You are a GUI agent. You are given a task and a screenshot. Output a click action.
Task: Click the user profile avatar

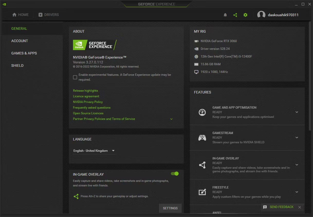pos(261,15)
